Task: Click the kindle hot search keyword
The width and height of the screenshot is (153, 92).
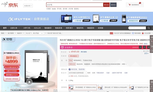Action: 54,9
